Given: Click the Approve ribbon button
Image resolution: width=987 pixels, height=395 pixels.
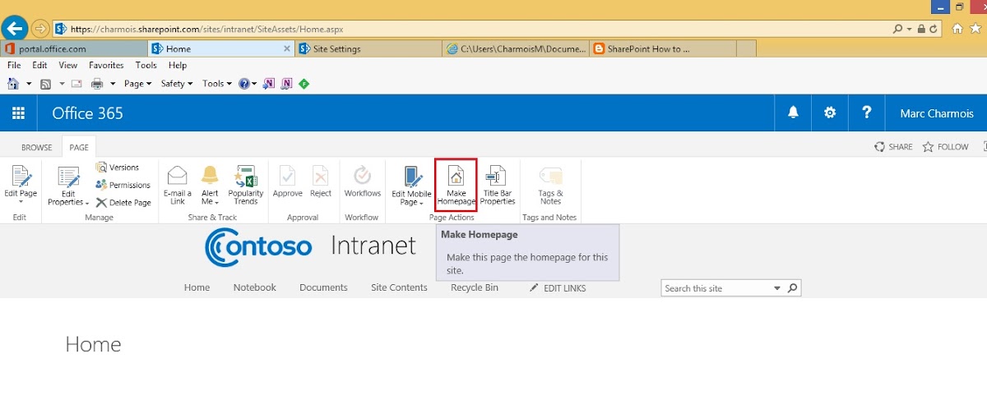Looking at the screenshot, I should (x=288, y=181).
